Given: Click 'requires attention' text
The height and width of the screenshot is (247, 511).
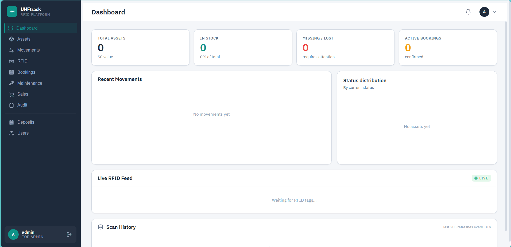Looking at the screenshot, I should [319, 57].
